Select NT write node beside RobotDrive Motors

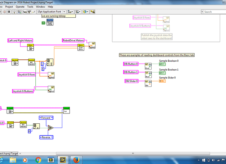92,45
